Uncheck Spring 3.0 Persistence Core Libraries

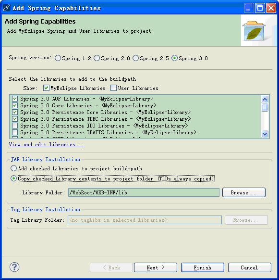(x=15, y=112)
